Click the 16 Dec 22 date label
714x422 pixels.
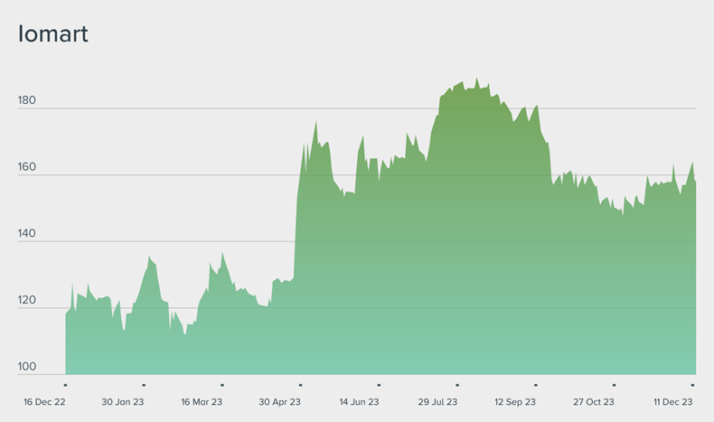44,402
